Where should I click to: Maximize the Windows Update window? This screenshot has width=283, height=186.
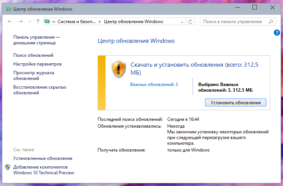(x=255, y=8)
